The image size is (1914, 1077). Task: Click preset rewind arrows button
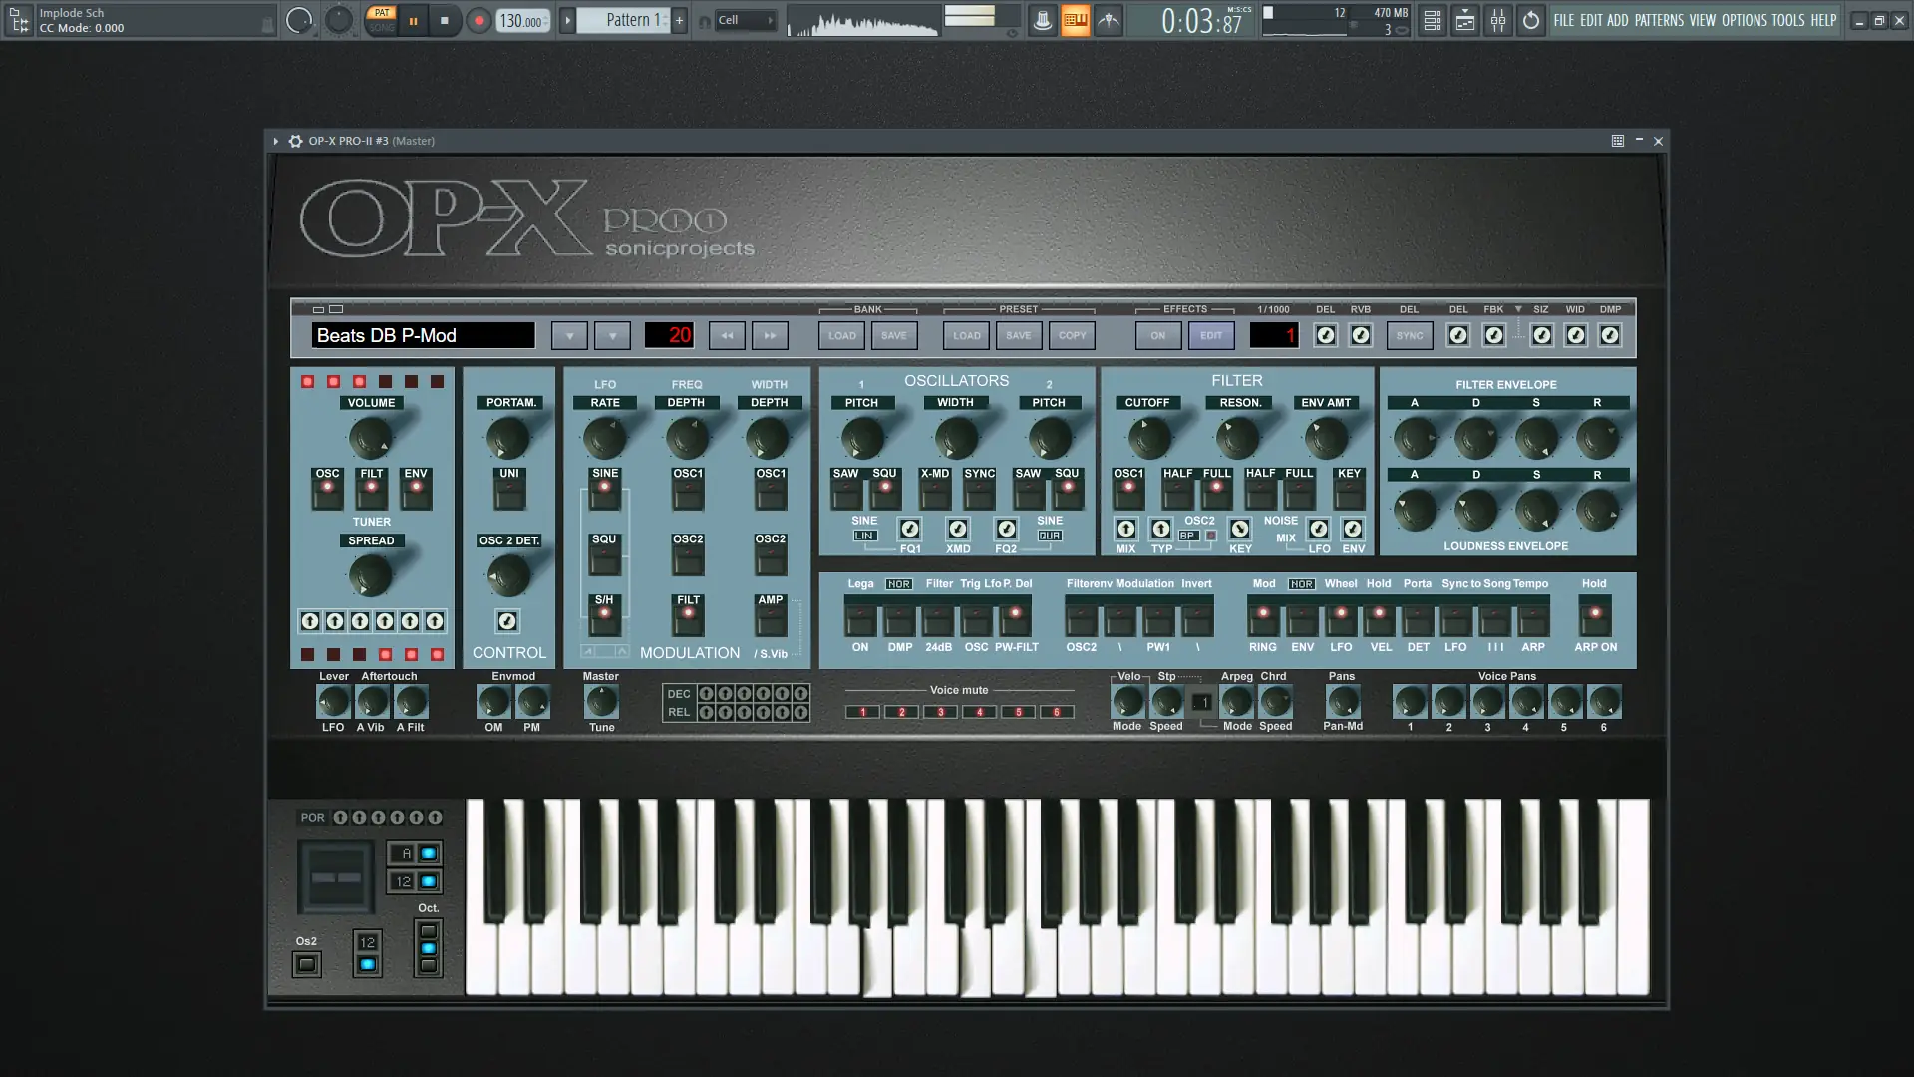click(727, 336)
